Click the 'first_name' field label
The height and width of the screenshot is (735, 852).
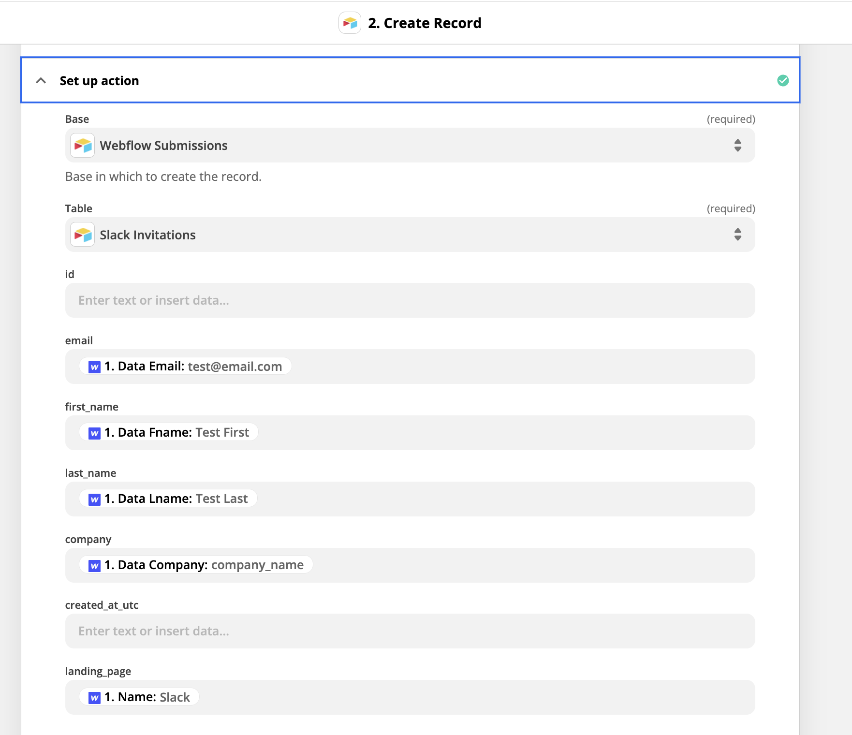[x=92, y=407]
